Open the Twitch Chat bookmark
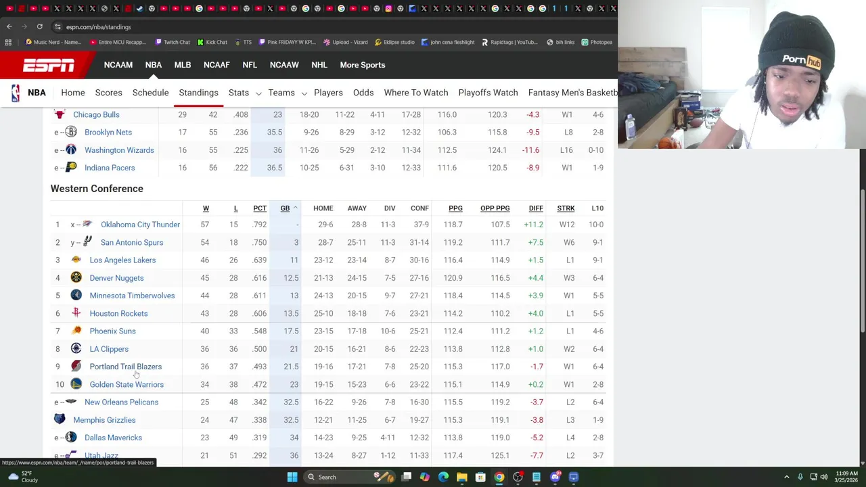The width and height of the screenshot is (866, 487). [x=173, y=42]
